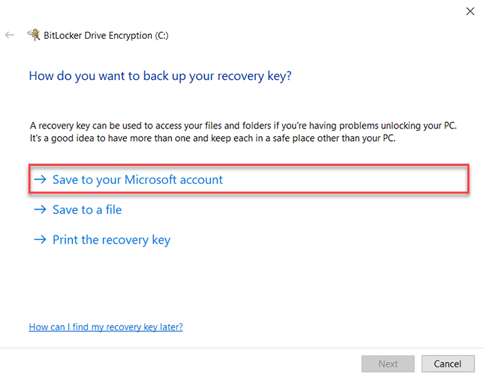Click arrow icon beside Print the recovery key

coord(40,240)
